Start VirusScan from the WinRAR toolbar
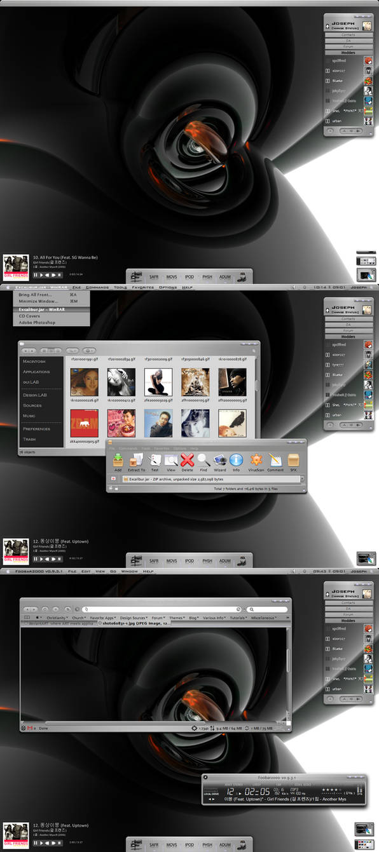The height and width of the screenshot is (852, 379). [256, 461]
